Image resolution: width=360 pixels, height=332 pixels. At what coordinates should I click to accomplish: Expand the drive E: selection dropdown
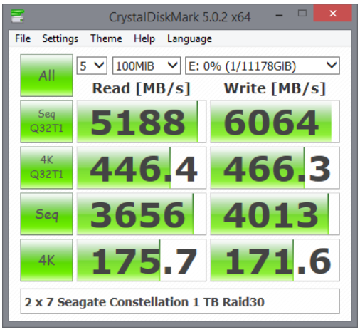(263, 66)
